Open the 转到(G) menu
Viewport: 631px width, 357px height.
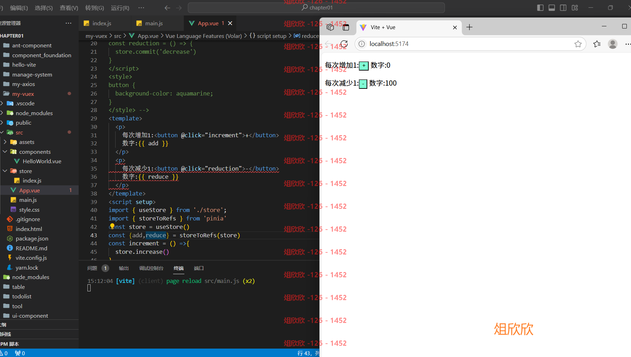[x=94, y=8]
